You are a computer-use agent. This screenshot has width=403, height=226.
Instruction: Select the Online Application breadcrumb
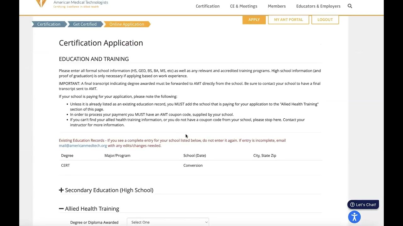pyautogui.click(x=127, y=24)
